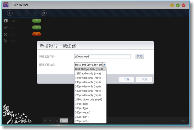This screenshot has height=130, width=194.
Task: Collapse the format dropdown with its arrow
Action: pyautogui.click(x=104, y=64)
